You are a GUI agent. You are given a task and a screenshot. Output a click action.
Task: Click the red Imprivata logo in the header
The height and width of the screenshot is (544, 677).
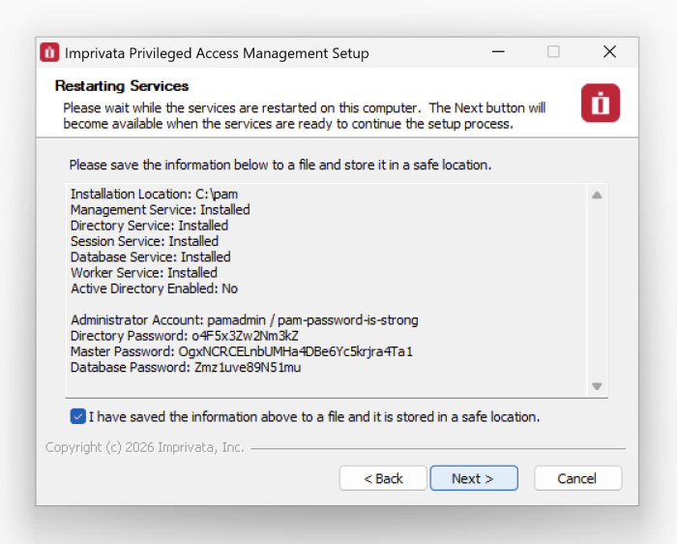(600, 103)
